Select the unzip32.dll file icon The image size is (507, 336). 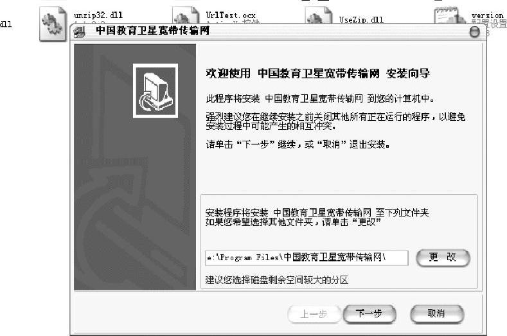(53, 24)
